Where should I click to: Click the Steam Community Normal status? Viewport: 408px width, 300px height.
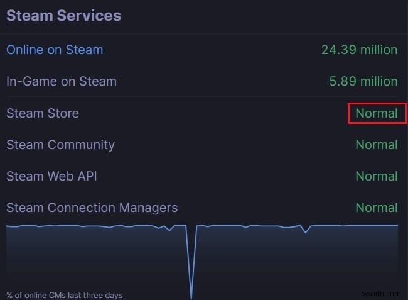click(377, 145)
